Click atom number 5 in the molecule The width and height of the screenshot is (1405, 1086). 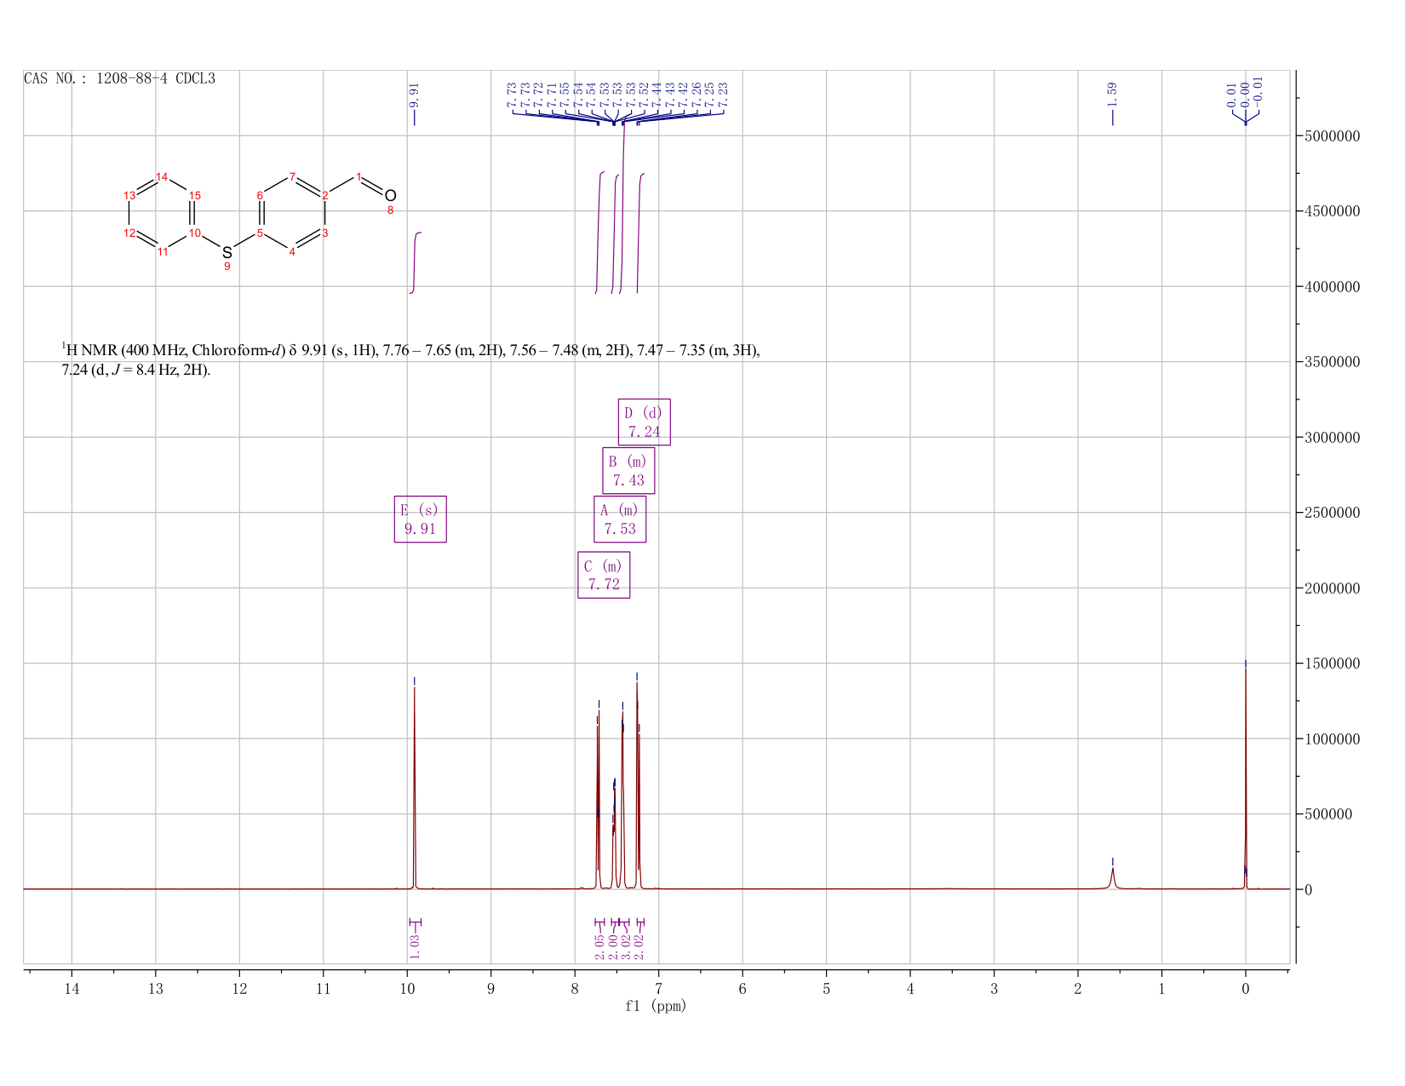(x=260, y=233)
